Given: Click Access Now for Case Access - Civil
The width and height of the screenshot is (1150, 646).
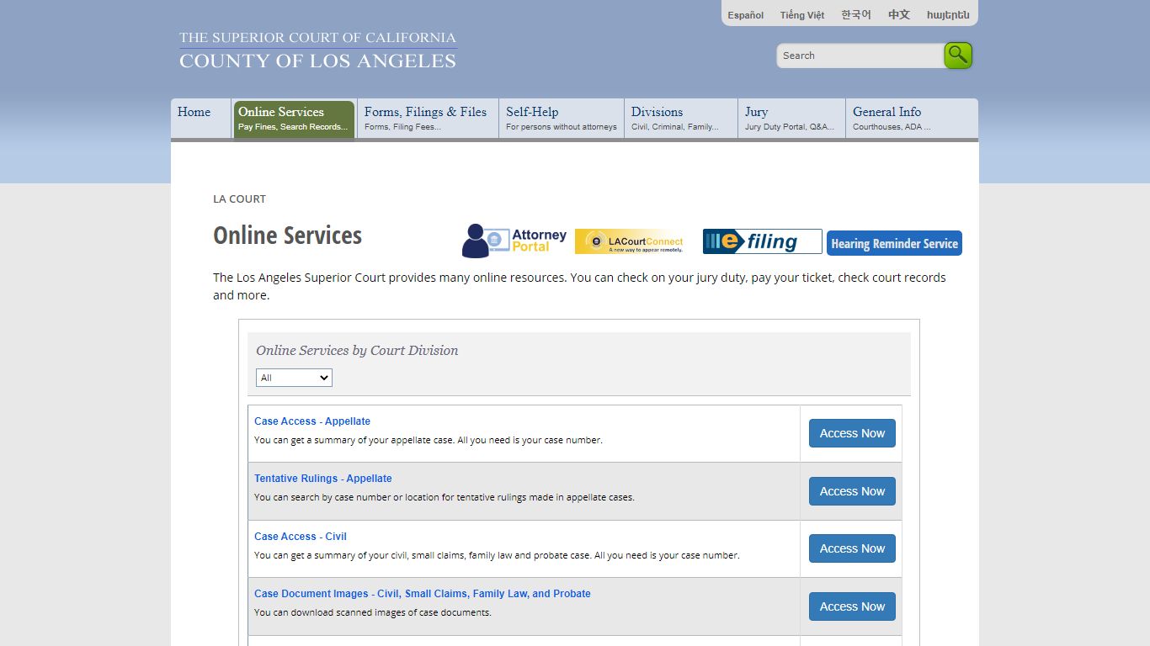Looking at the screenshot, I should 852,548.
